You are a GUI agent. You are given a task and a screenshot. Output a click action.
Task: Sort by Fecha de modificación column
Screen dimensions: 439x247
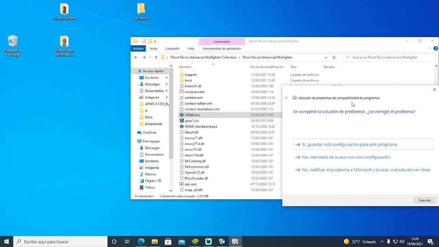click(x=267, y=67)
